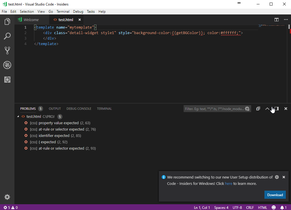The width and height of the screenshot is (291, 210).
Task: Split the editor using the layout icon
Action: click(277, 20)
